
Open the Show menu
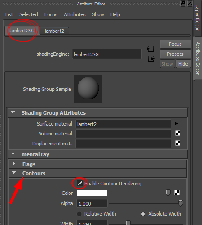click(98, 14)
